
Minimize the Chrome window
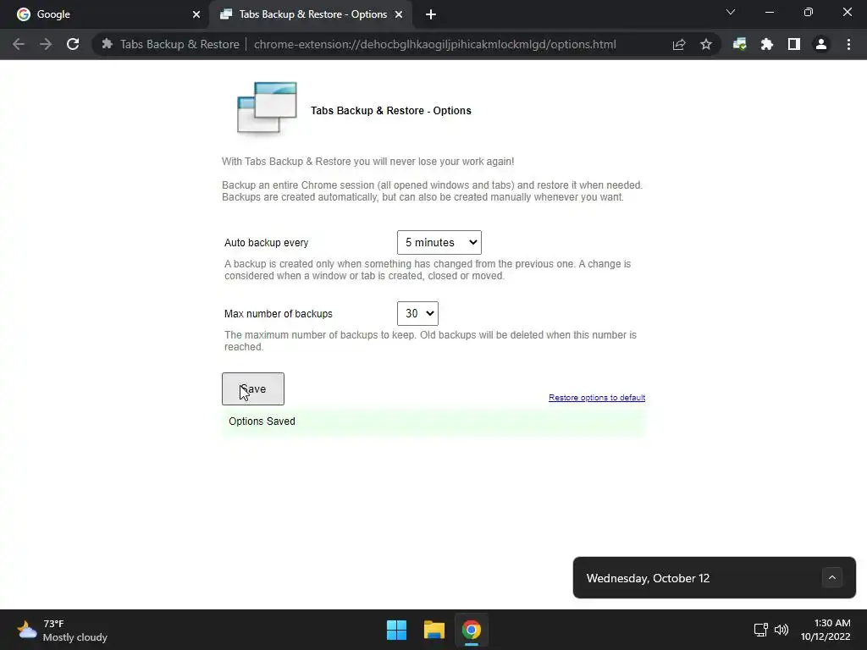pyautogui.click(x=769, y=12)
